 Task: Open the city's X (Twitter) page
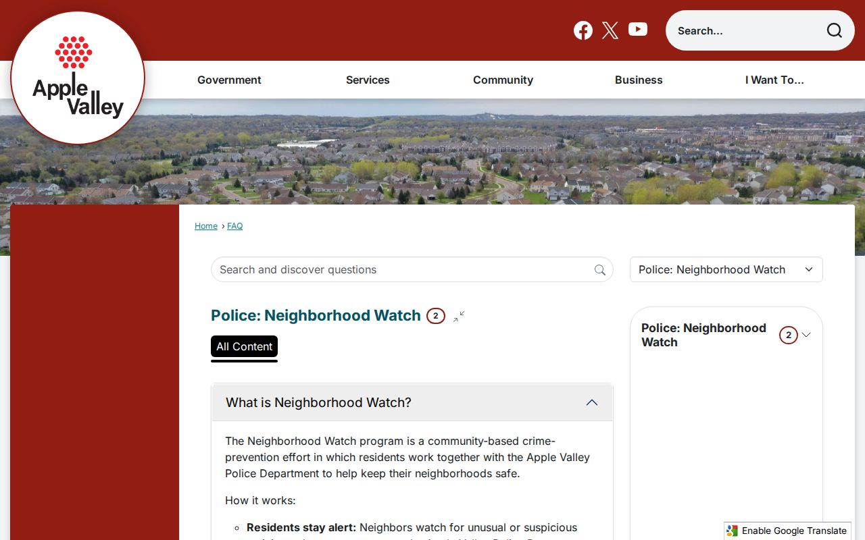pos(610,30)
